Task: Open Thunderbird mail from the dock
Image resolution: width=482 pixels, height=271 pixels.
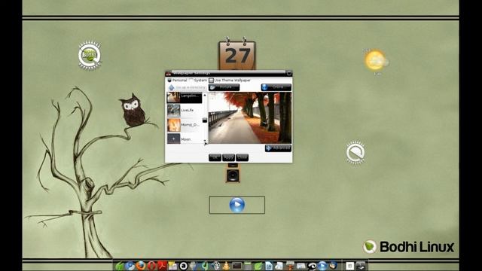Action: 333,266
